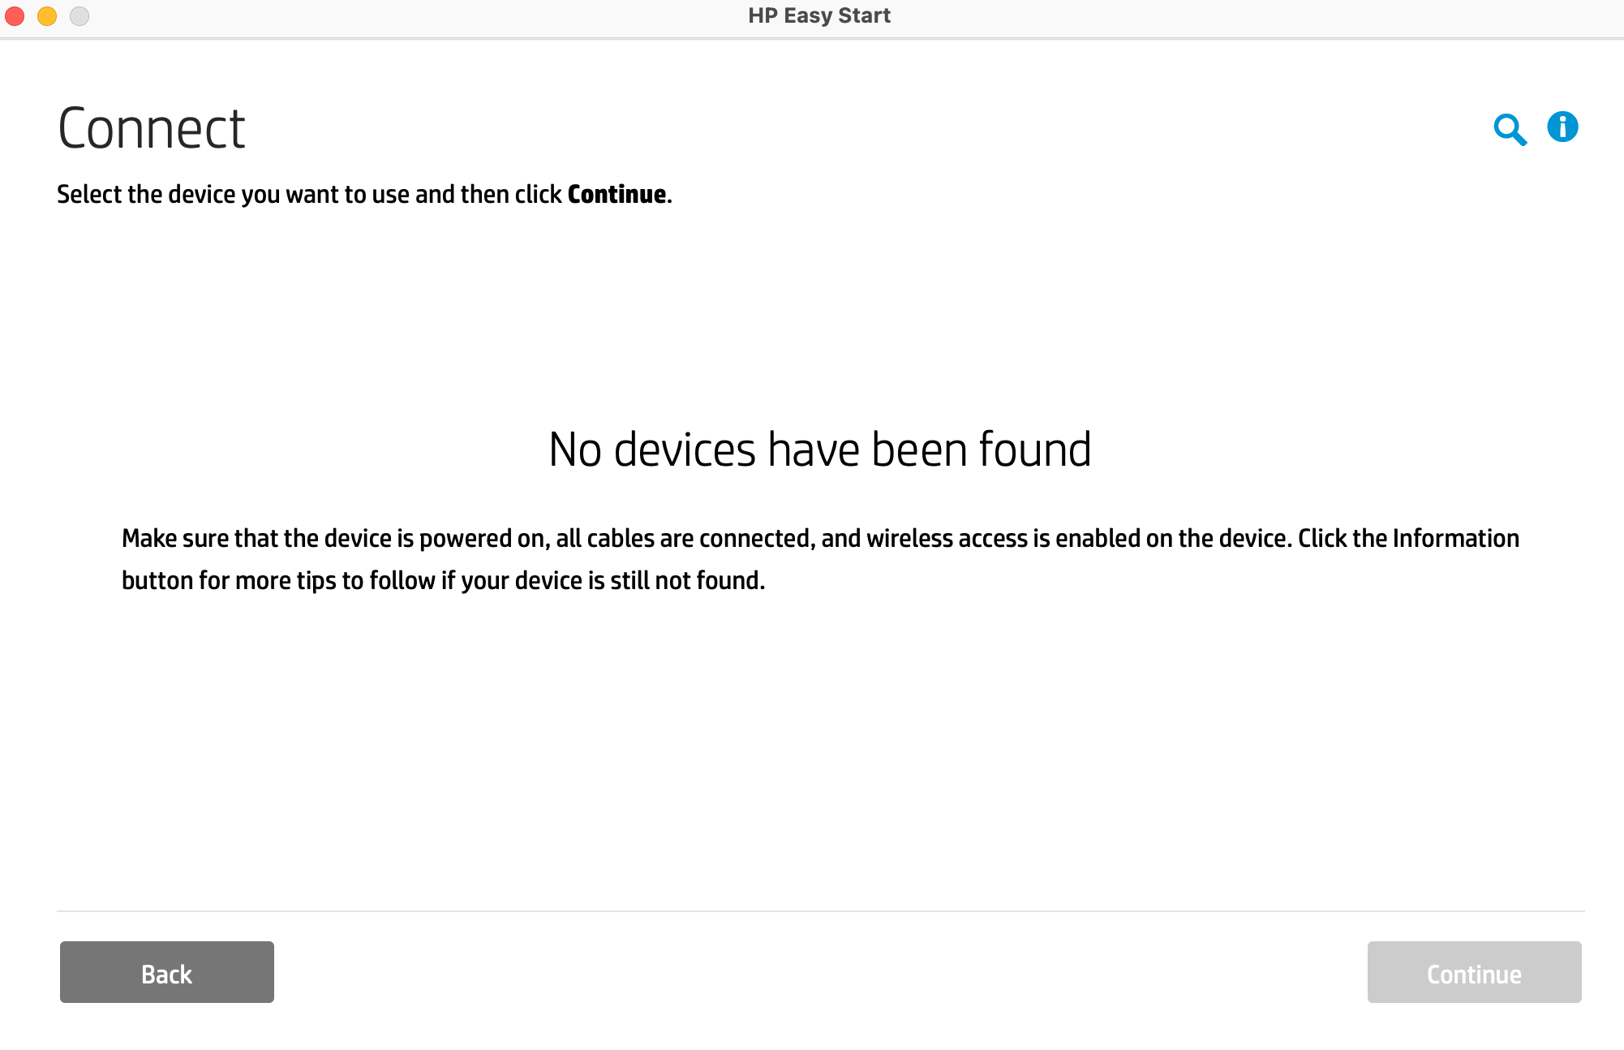
Task: Click the text about more tips to follow
Action: (x=334, y=581)
